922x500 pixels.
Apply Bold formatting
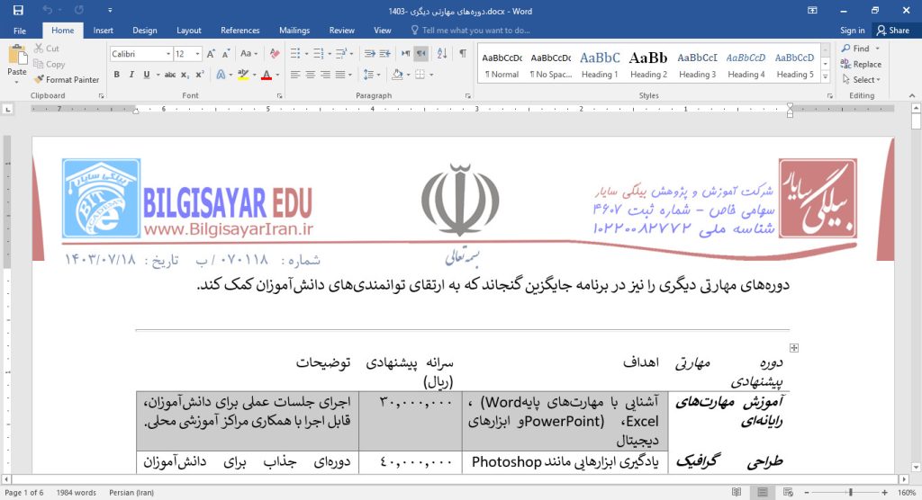coord(117,75)
